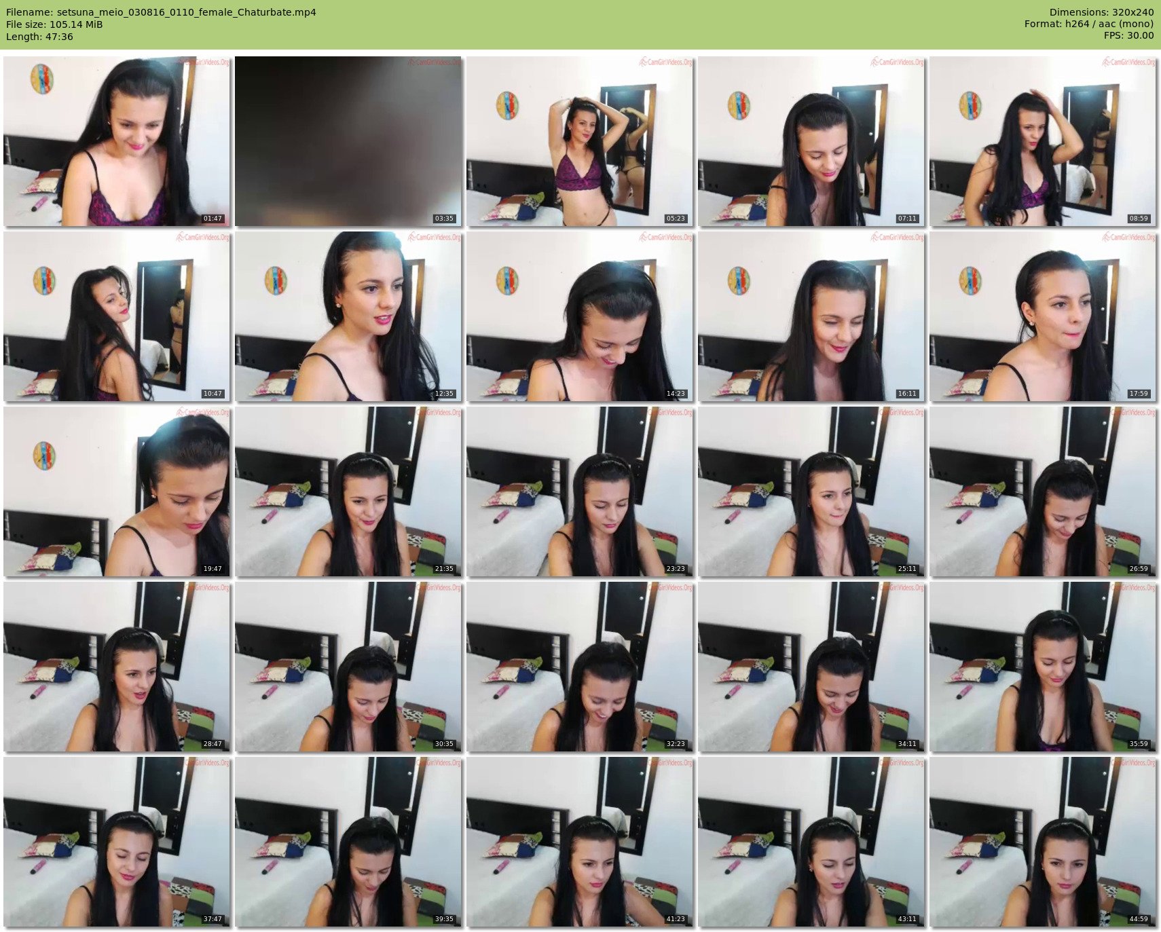
Task: Click the Length 47:36 header text
Action: pos(39,37)
